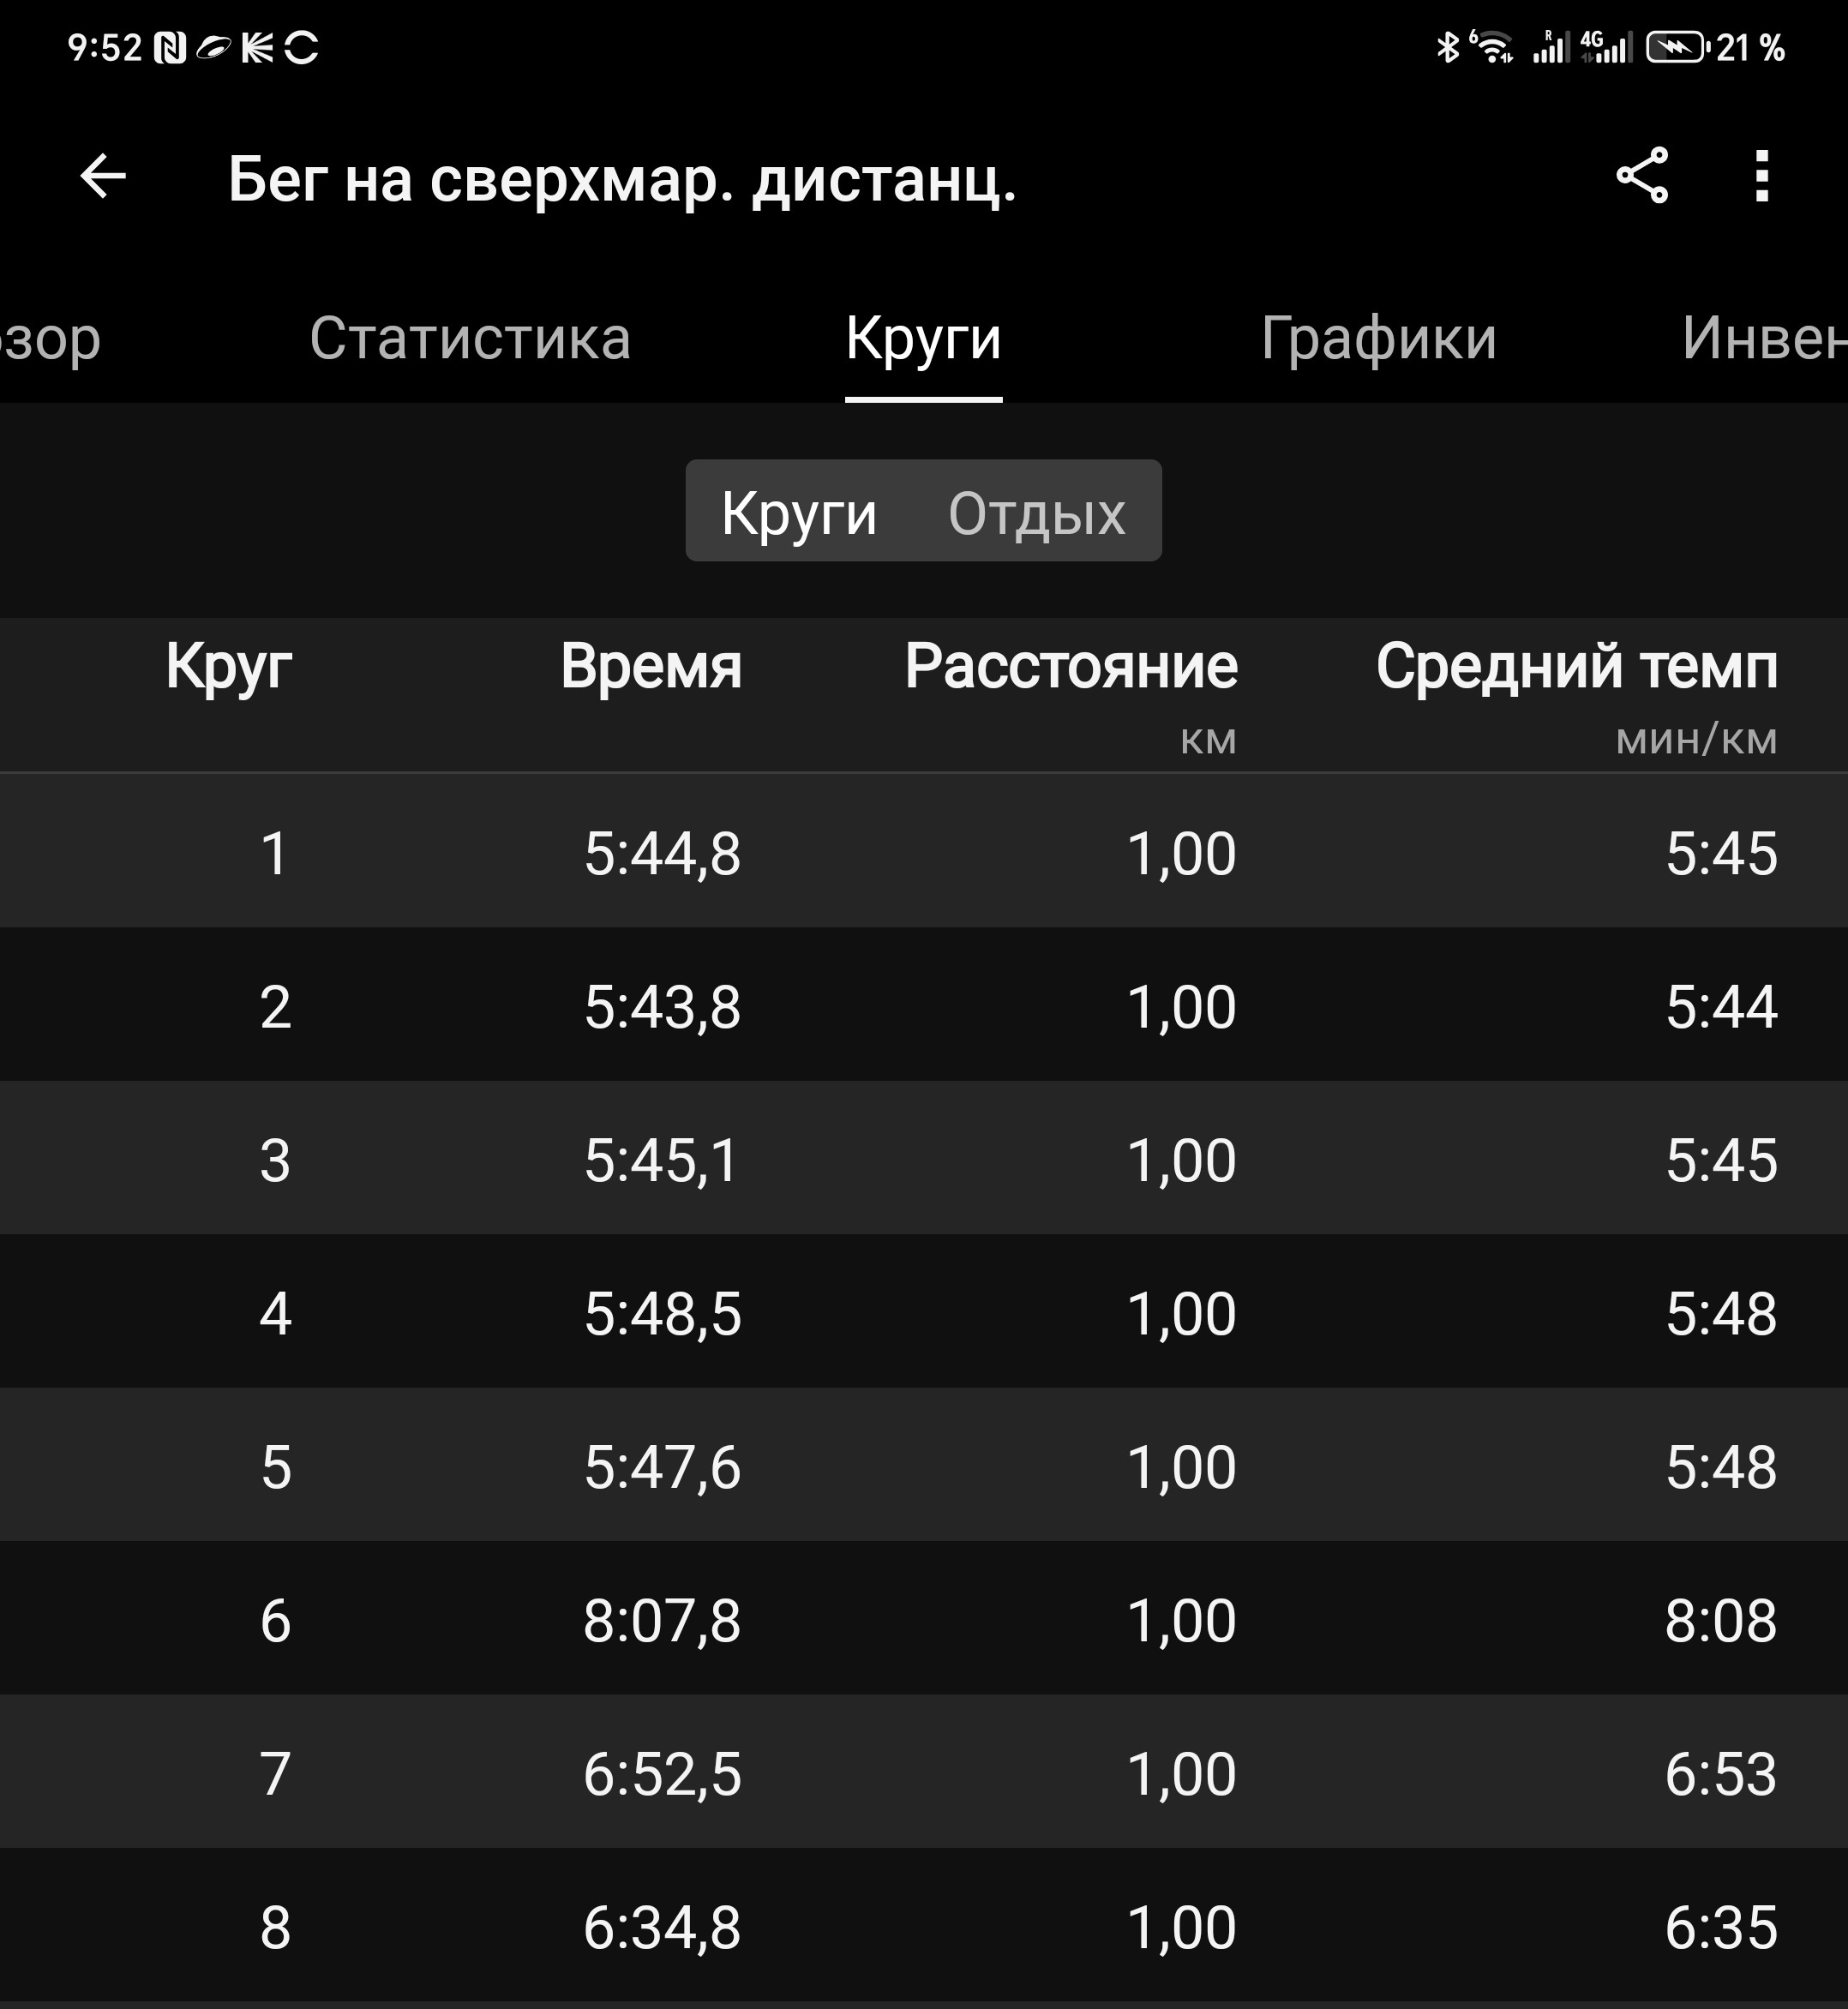
Task: Select the Круги segment toggle
Action: (x=799, y=513)
